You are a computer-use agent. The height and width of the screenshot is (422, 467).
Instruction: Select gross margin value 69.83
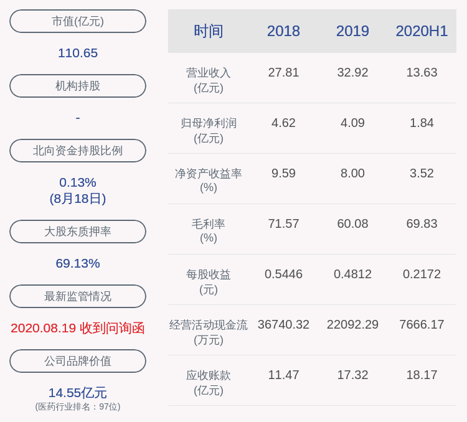[422, 223]
